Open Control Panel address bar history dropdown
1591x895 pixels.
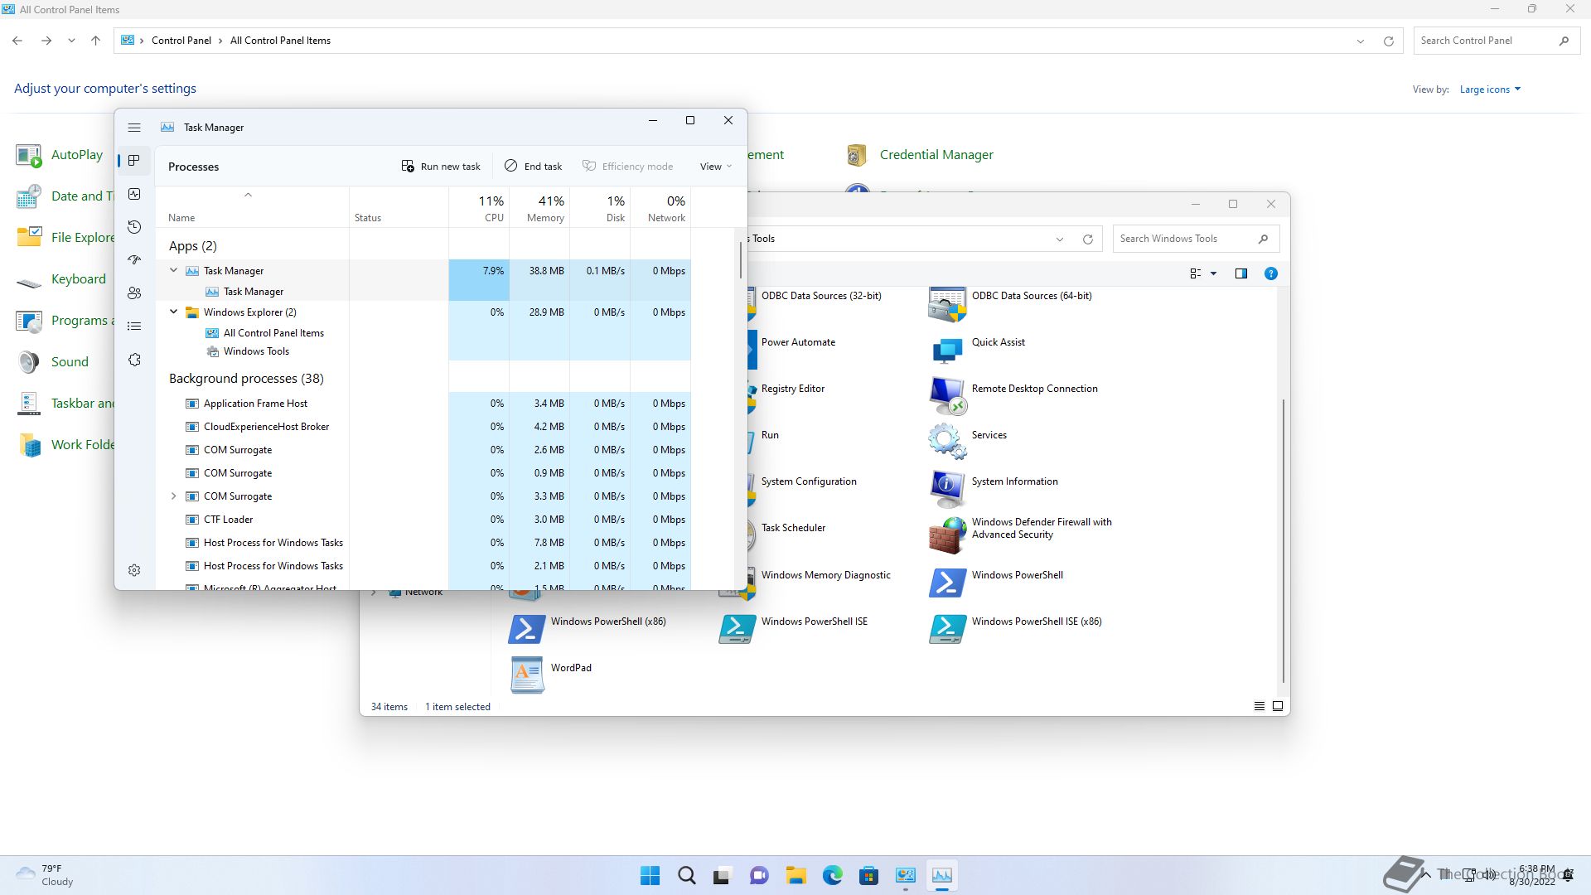(x=1361, y=41)
